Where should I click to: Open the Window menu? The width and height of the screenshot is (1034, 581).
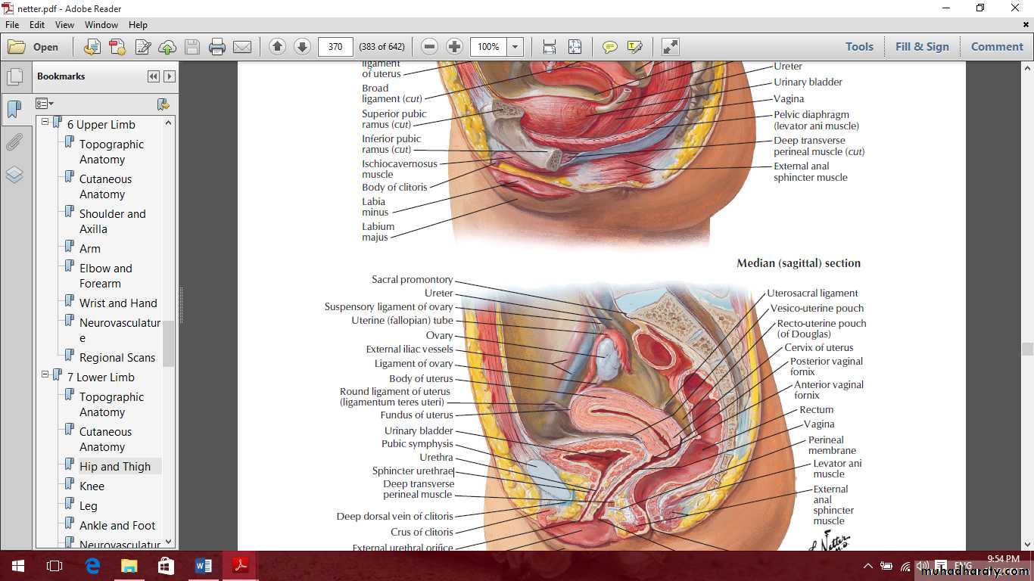(101, 25)
